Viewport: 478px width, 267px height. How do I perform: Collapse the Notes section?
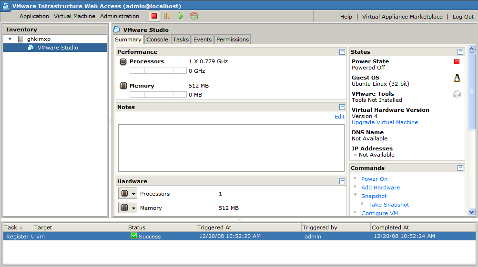pyautogui.click(x=342, y=107)
